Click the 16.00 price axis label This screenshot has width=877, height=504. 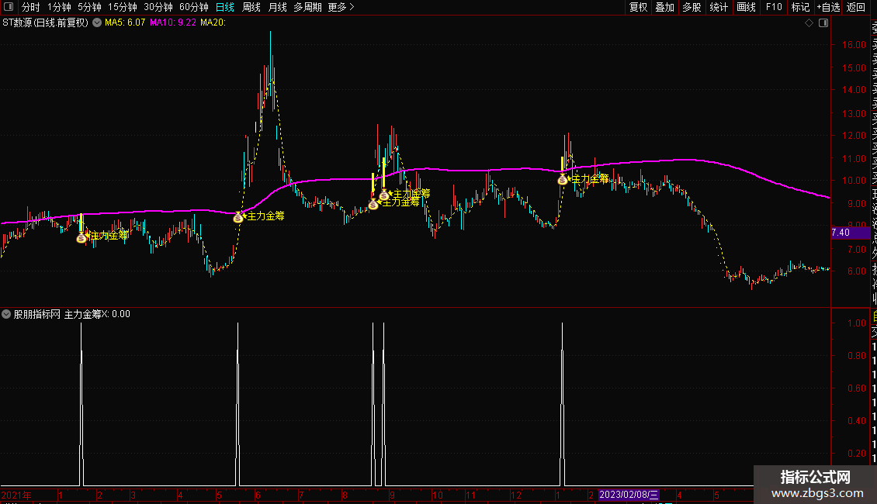(x=854, y=45)
